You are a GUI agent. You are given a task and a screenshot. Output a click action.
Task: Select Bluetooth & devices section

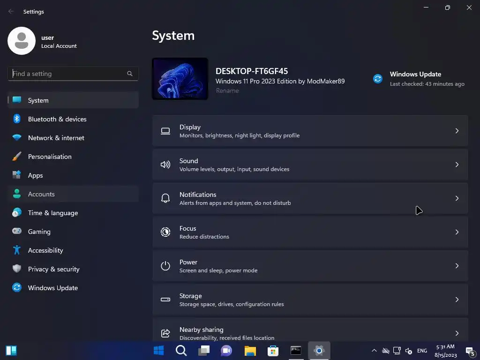click(73, 119)
